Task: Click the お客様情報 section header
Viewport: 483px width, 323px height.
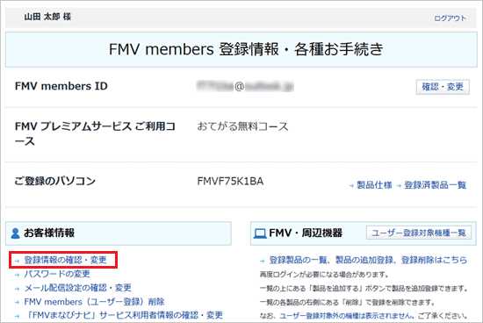Action: tap(119, 233)
